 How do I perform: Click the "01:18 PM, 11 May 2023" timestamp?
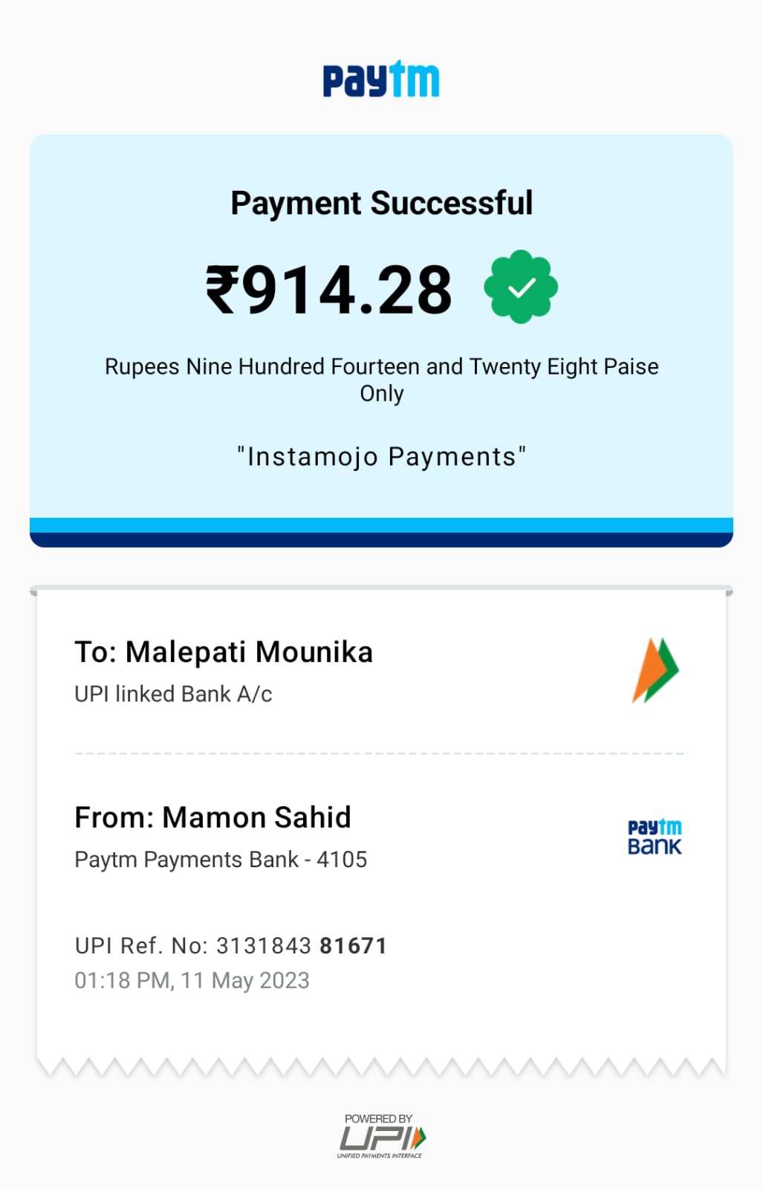pos(192,981)
